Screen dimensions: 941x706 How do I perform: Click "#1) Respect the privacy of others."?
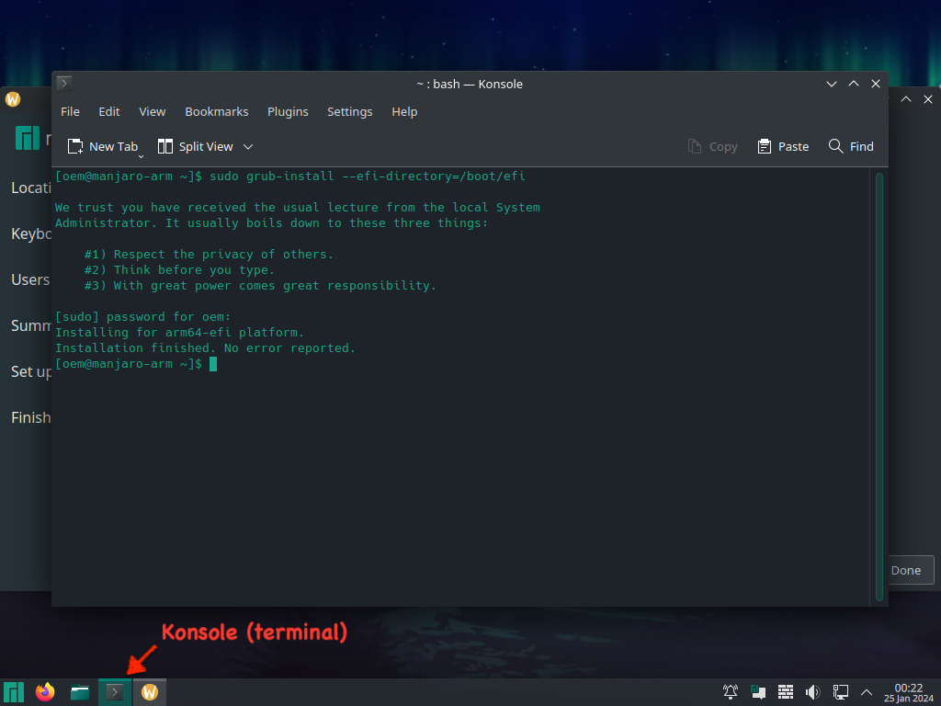[x=209, y=255]
